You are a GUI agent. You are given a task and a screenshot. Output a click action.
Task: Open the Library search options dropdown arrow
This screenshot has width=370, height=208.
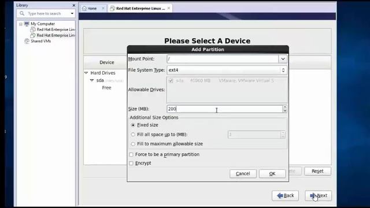coord(72,13)
